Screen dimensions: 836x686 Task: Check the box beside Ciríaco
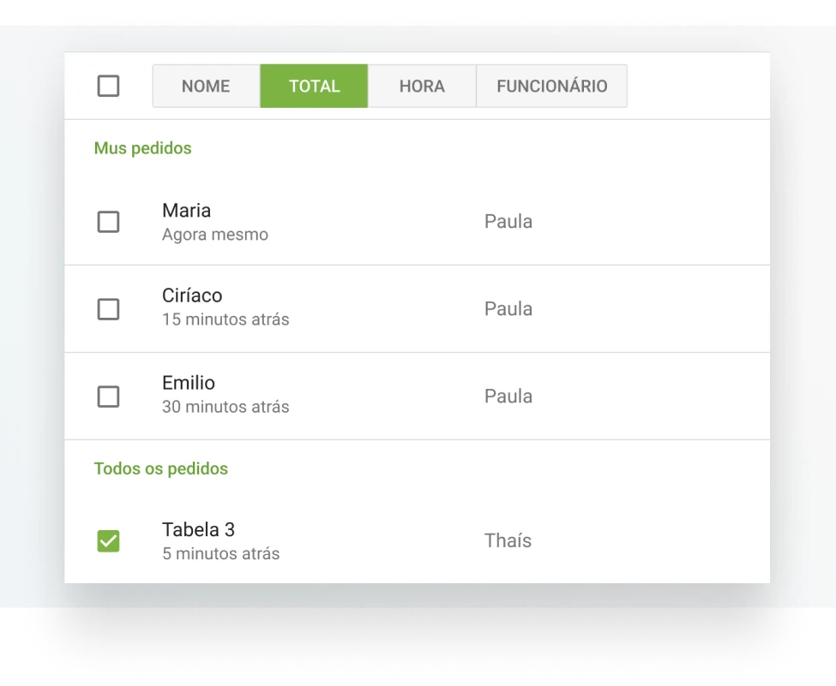(x=108, y=309)
